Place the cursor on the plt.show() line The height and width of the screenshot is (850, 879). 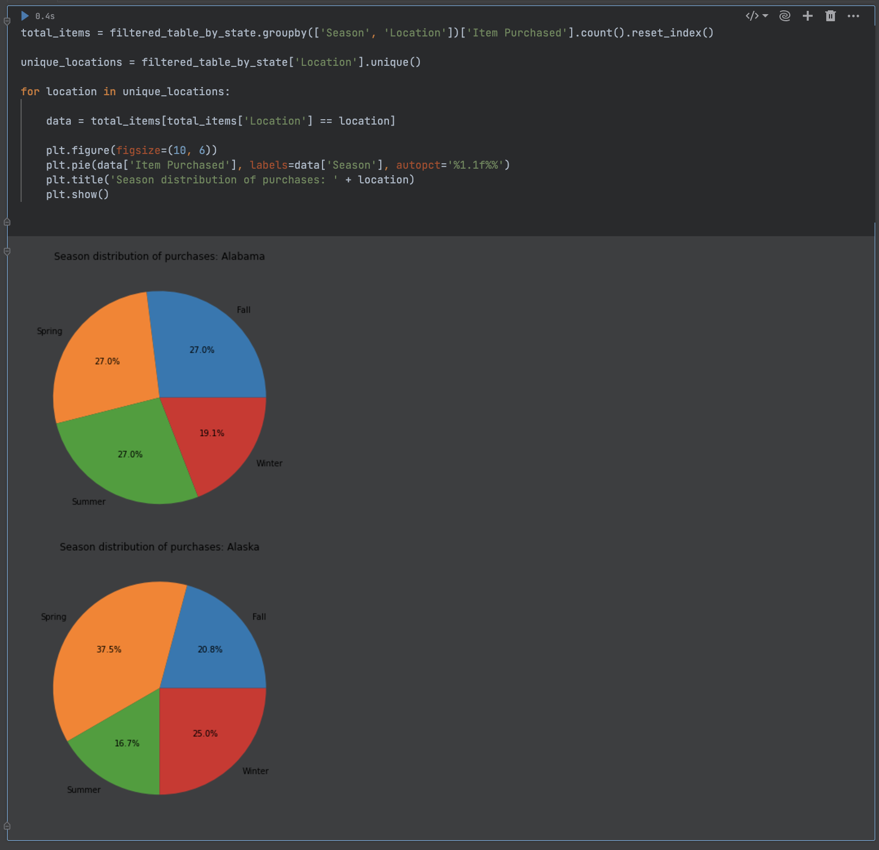78,194
